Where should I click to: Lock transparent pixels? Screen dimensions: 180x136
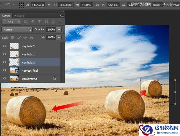click(x=13, y=37)
